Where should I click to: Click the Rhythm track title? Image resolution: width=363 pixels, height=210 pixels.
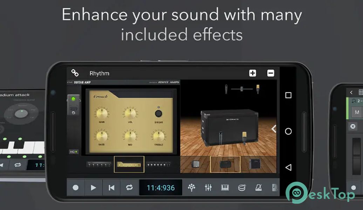[99, 73]
